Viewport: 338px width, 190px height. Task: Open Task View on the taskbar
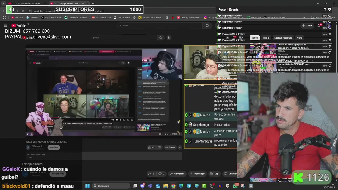click(135, 186)
